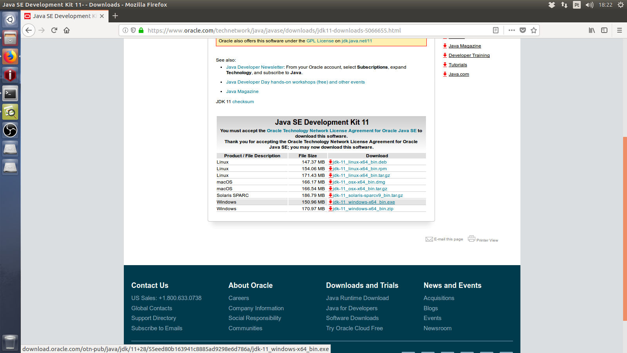This screenshot has height=353, width=627.
Task: Reload the current page
Action: [x=54, y=30]
